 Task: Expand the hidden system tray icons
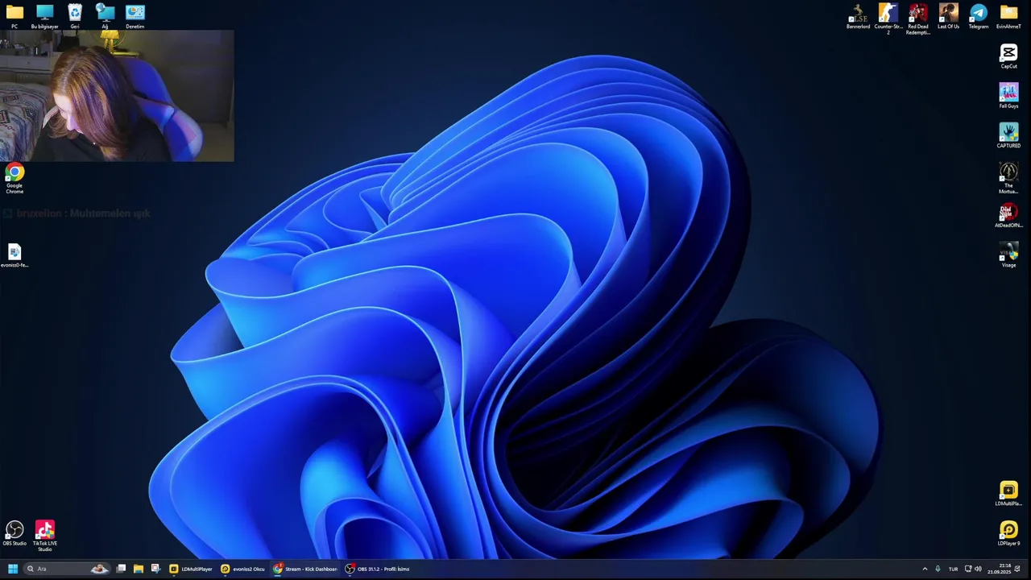click(925, 569)
